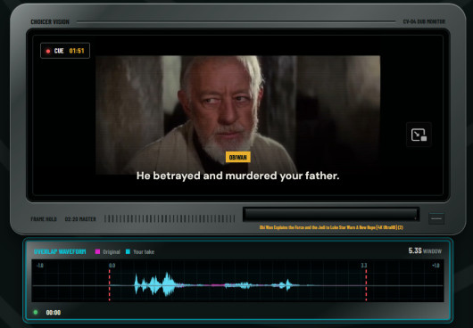Click the red CUE recording dot
Image resolution: width=473 pixels, height=328 pixels.
click(x=48, y=51)
